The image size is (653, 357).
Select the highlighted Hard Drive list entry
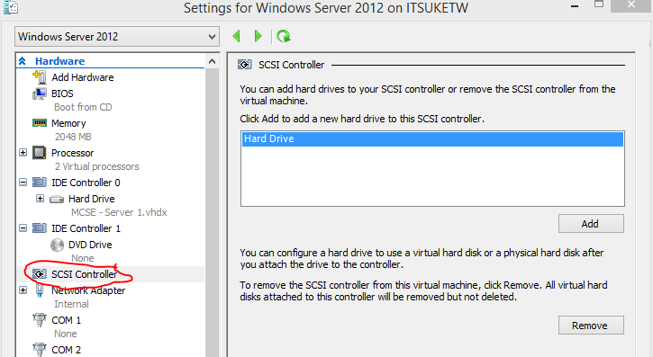(x=432, y=138)
